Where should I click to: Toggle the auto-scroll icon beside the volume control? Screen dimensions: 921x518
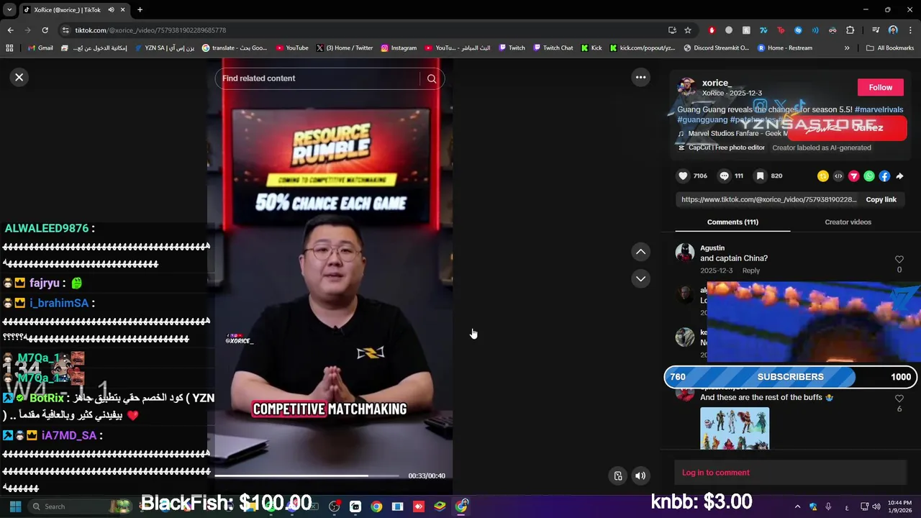click(x=617, y=476)
